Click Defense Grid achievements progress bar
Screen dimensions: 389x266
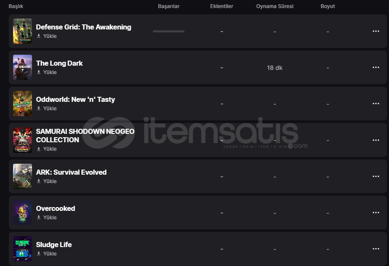point(168,31)
